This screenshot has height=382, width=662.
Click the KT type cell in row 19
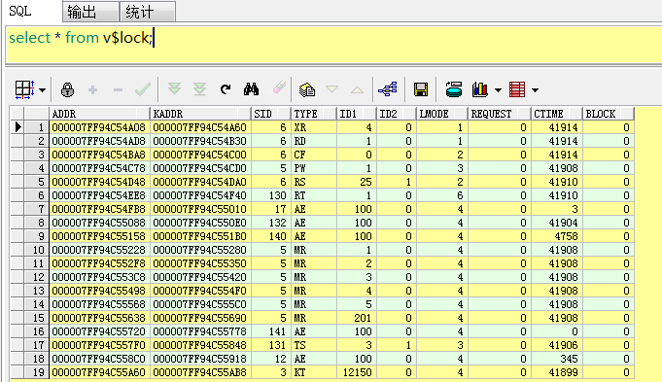click(x=314, y=372)
